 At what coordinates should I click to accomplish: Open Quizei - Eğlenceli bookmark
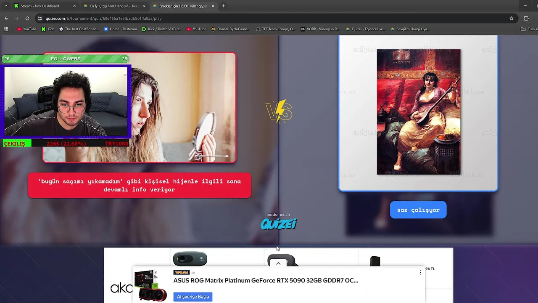tap(365, 29)
